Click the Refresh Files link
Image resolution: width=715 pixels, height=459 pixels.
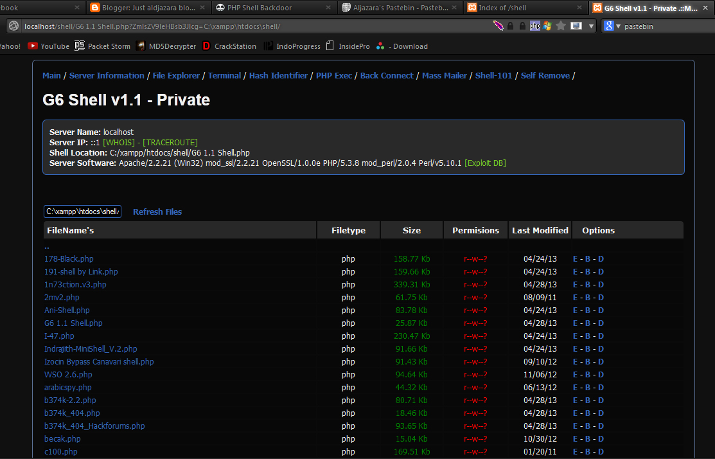click(157, 212)
